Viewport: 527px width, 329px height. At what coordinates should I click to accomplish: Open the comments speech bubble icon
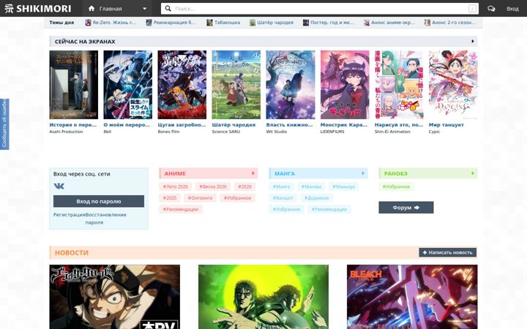[x=491, y=9]
